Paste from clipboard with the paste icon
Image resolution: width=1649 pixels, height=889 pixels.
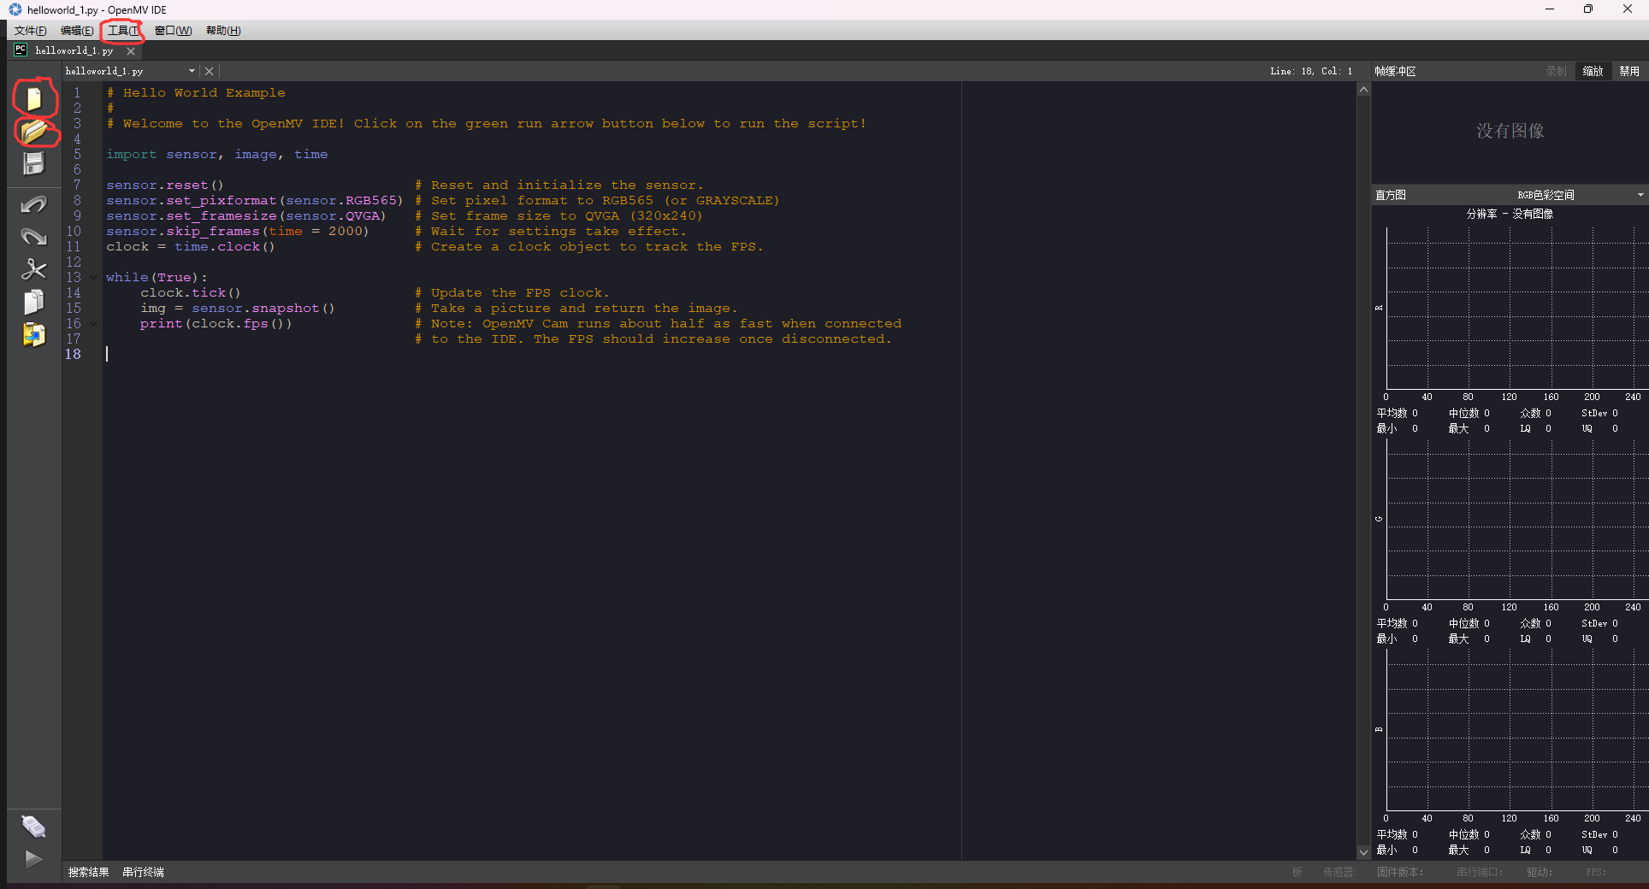click(x=33, y=334)
